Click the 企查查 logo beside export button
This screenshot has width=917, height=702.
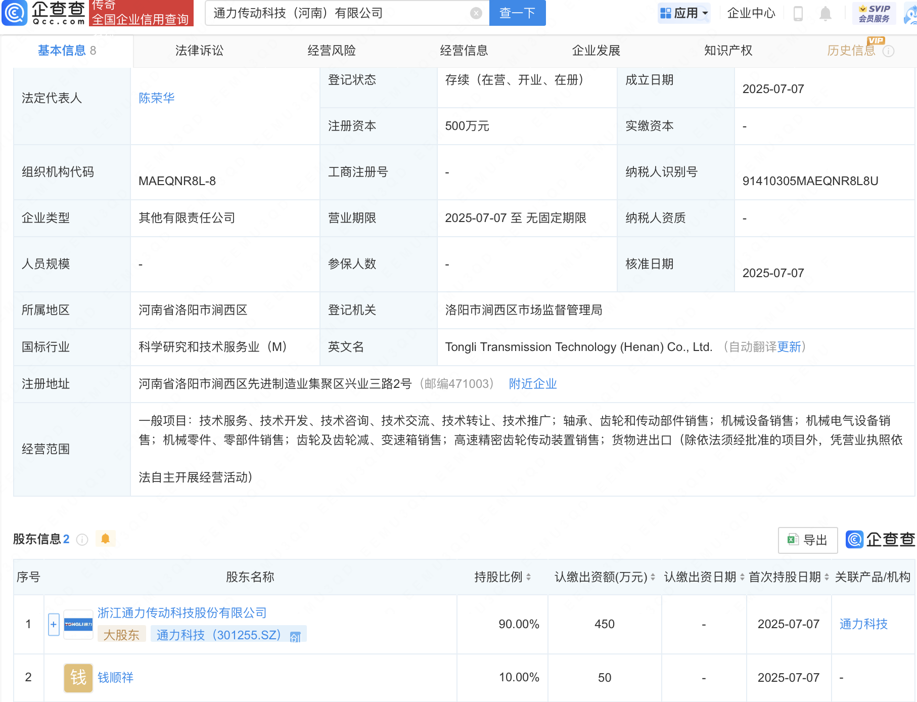[x=880, y=540]
